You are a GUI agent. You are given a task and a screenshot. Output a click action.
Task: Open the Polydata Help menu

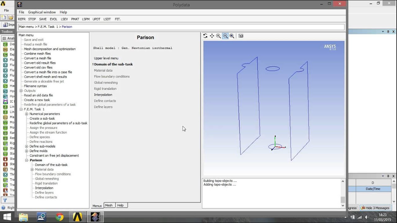pos(63,12)
